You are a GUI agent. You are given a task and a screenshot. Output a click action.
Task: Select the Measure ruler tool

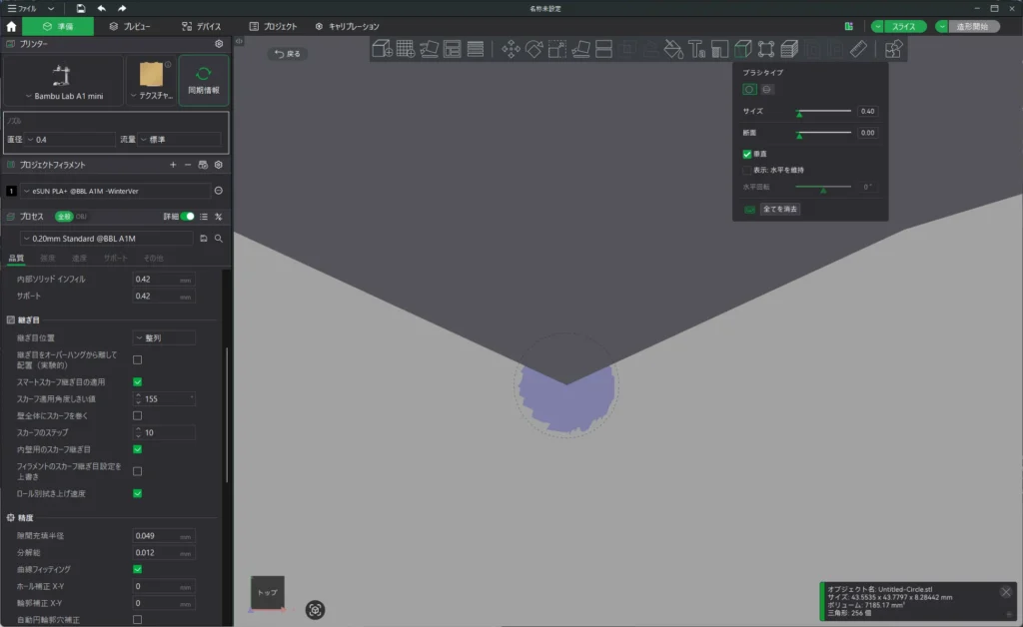coord(858,48)
